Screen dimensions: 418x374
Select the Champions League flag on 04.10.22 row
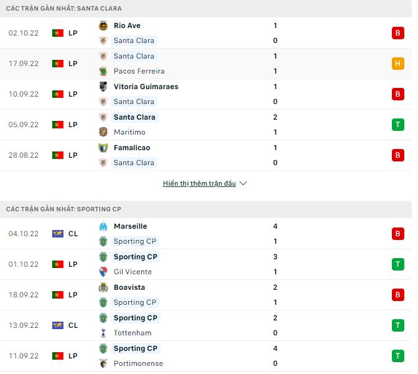tap(58, 234)
